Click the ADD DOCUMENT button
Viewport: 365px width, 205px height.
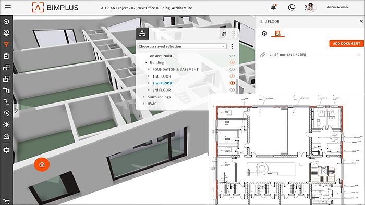coord(346,43)
